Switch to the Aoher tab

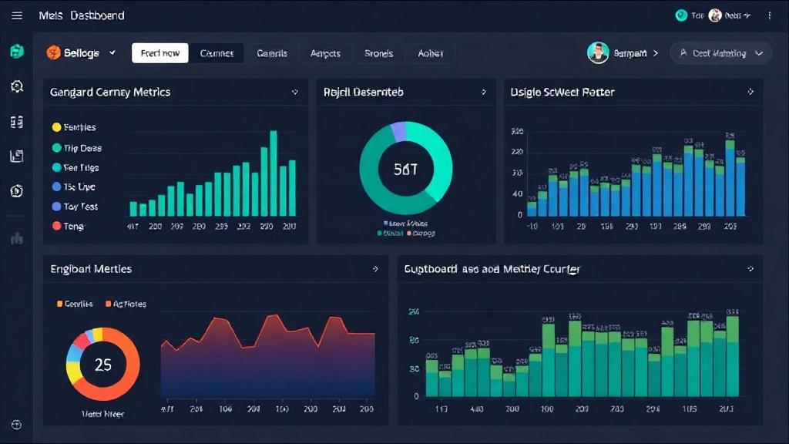[x=430, y=53]
